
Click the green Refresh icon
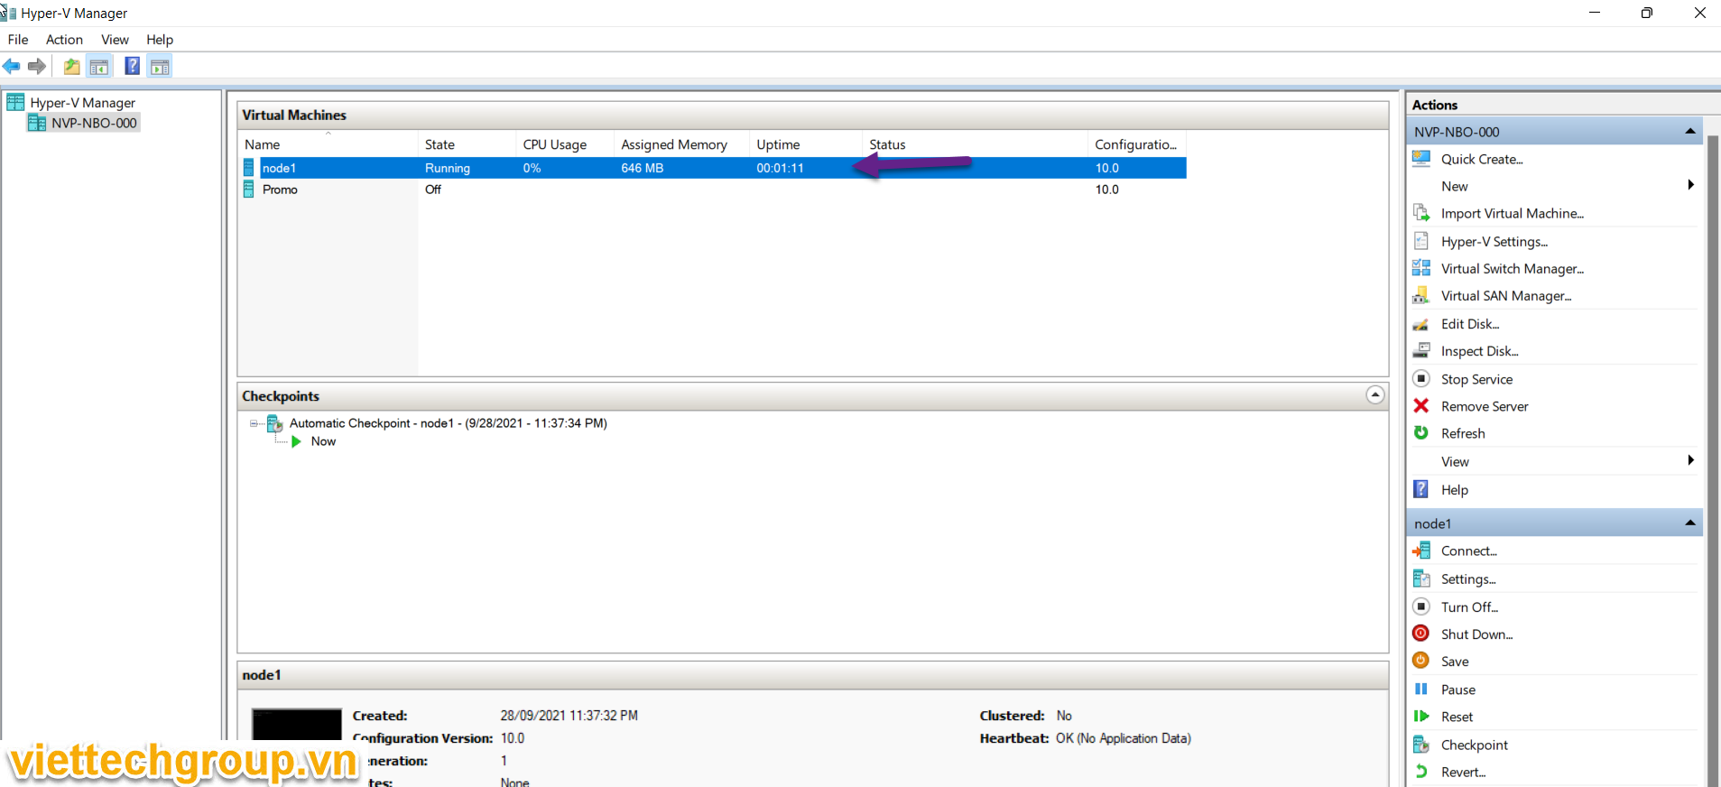pos(1421,433)
